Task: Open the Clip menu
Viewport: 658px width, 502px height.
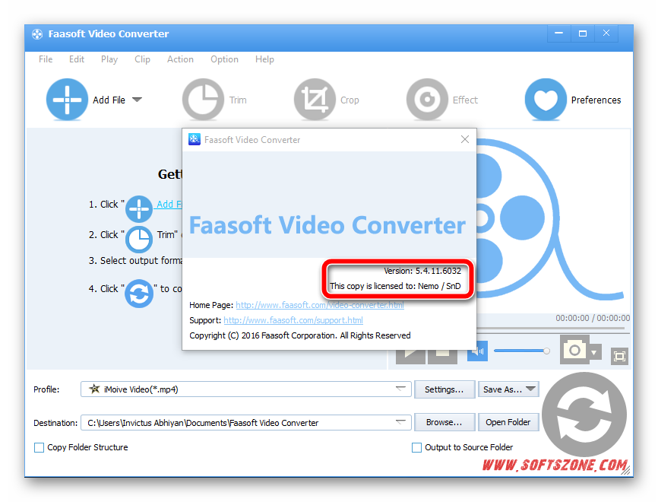Action: click(x=142, y=59)
